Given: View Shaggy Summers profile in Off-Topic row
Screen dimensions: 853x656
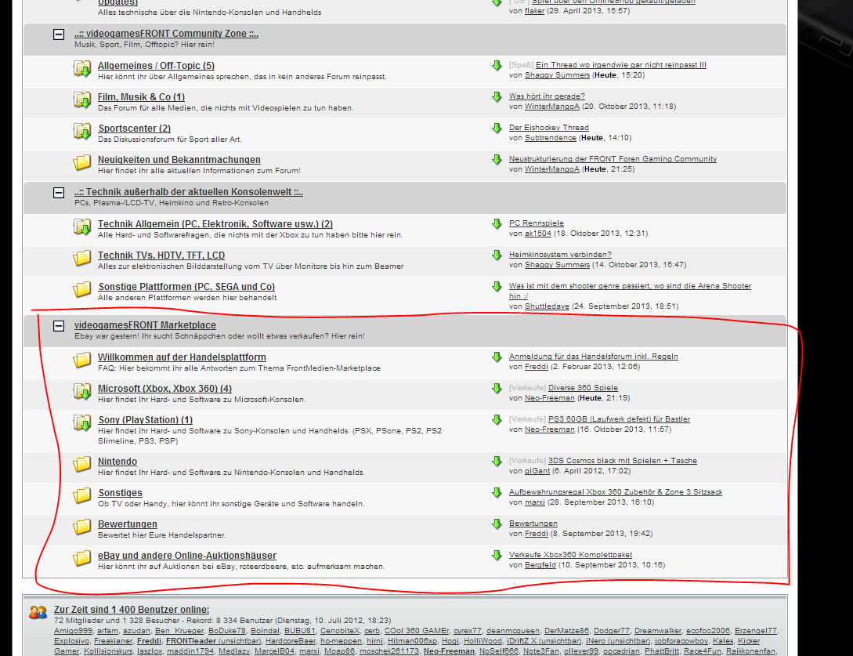Looking at the screenshot, I should 557,75.
